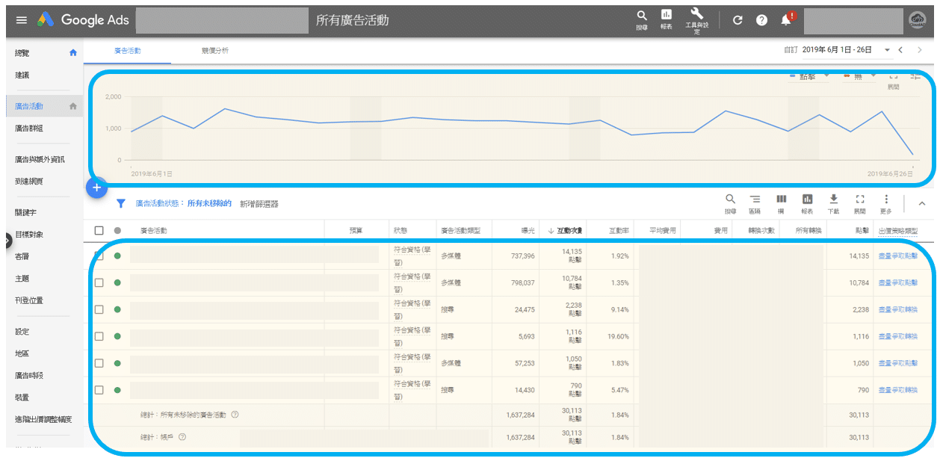
Task: Refresh the page with the reload icon
Action: point(738,19)
